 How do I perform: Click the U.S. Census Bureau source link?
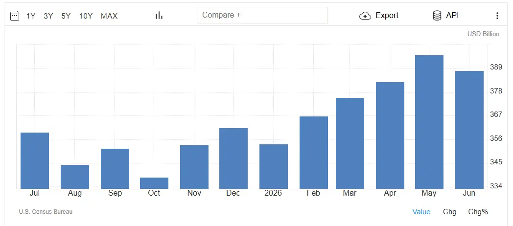tap(46, 212)
